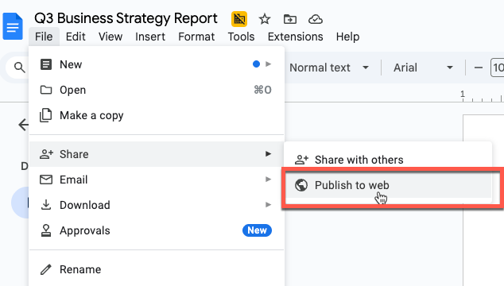The image size is (504, 286).
Task: Click the ruler at the 1 mark
Action: 463,95
